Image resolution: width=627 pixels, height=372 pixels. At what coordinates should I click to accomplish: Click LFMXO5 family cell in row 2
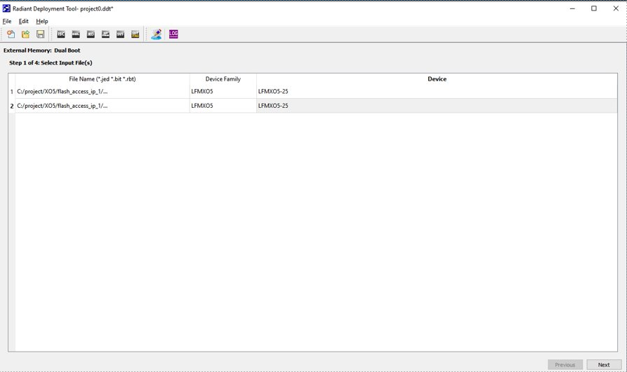pos(223,106)
